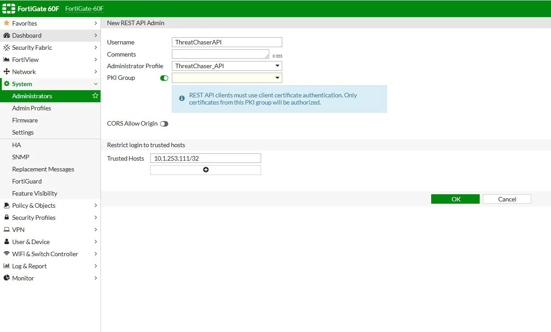551x332 pixels.
Task: Click the Username input field
Action: coord(227,42)
